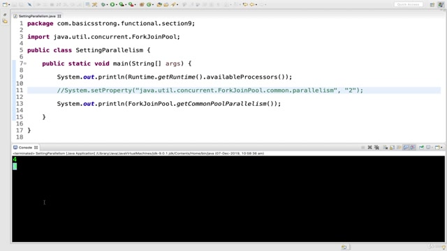Click the Open Type icon
The image size is (447, 251).
159,5
